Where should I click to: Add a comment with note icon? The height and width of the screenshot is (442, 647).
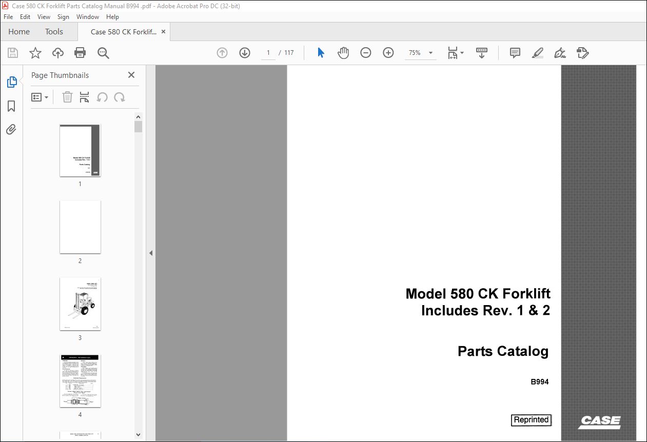click(515, 53)
